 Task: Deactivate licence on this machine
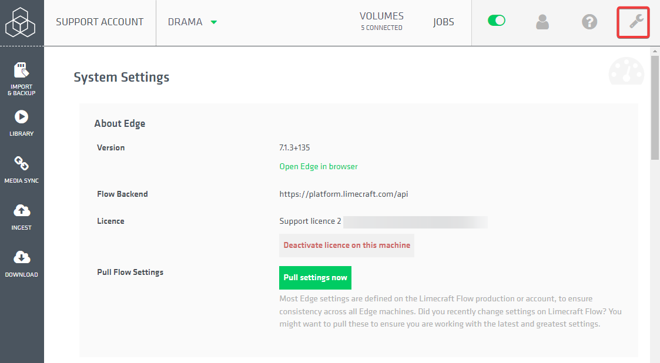pyautogui.click(x=346, y=245)
